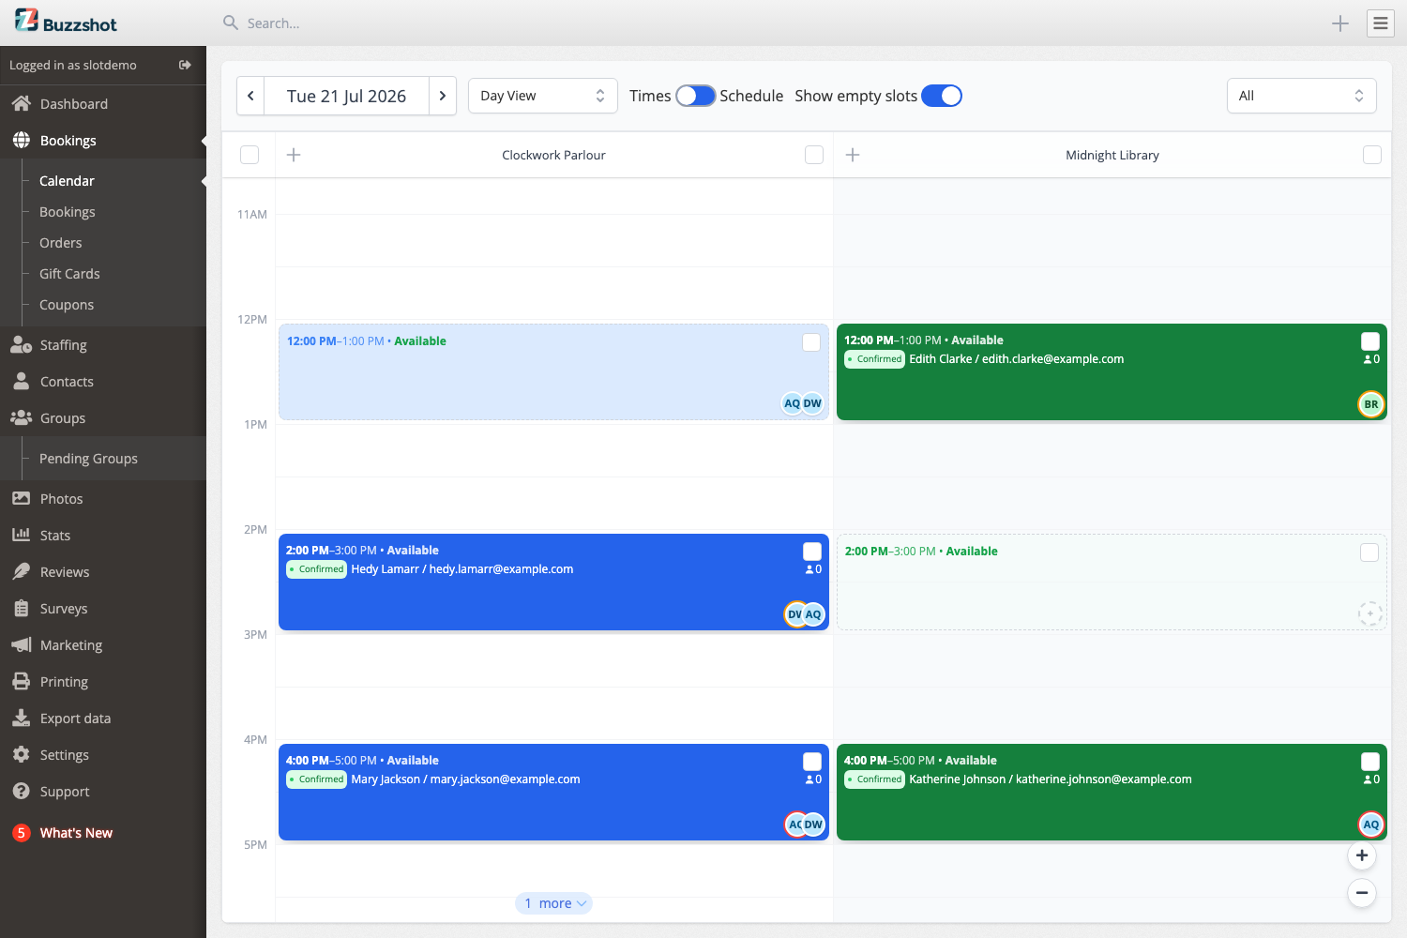The image size is (1407, 938).
Task: Go to the next day
Action: tap(443, 96)
